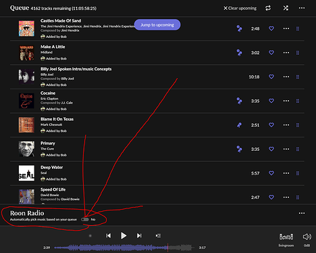
Task: Toggle the Roon Radio switch
Action: [85, 219]
